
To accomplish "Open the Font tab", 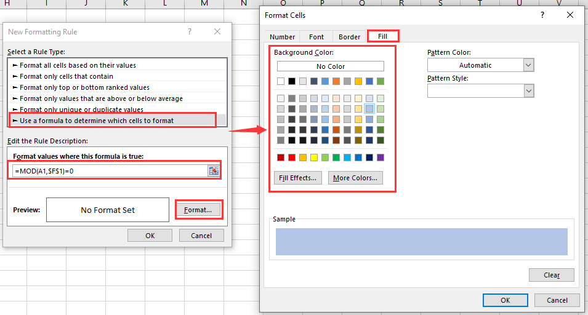I will click(x=316, y=37).
